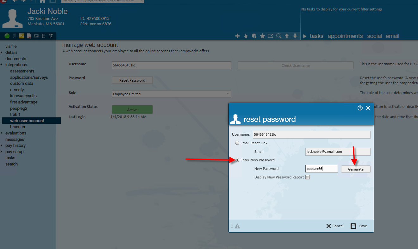Click the New Password input field
The height and width of the screenshot is (249, 418).
pos(321,169)
